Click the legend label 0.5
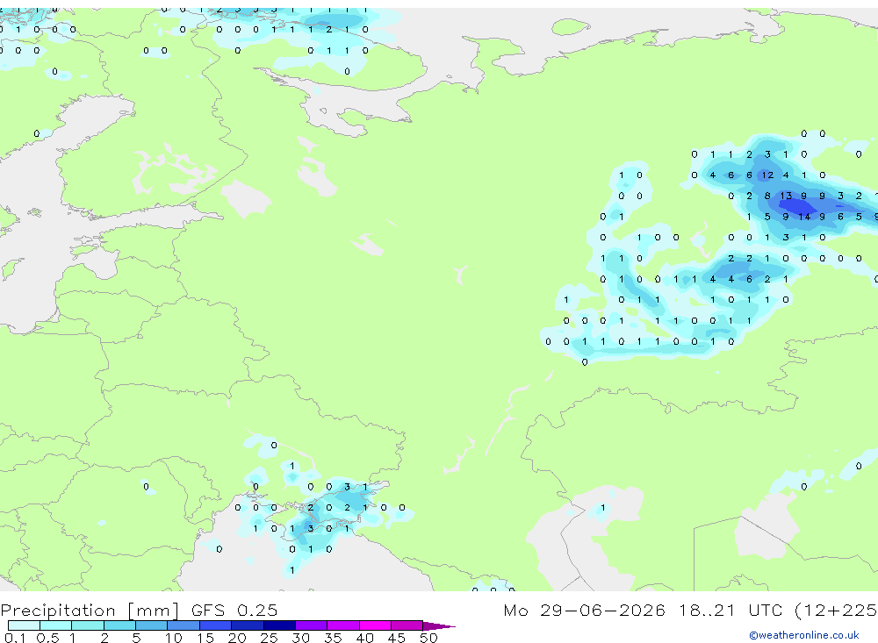The image size is (878, 643). [47, 638]
